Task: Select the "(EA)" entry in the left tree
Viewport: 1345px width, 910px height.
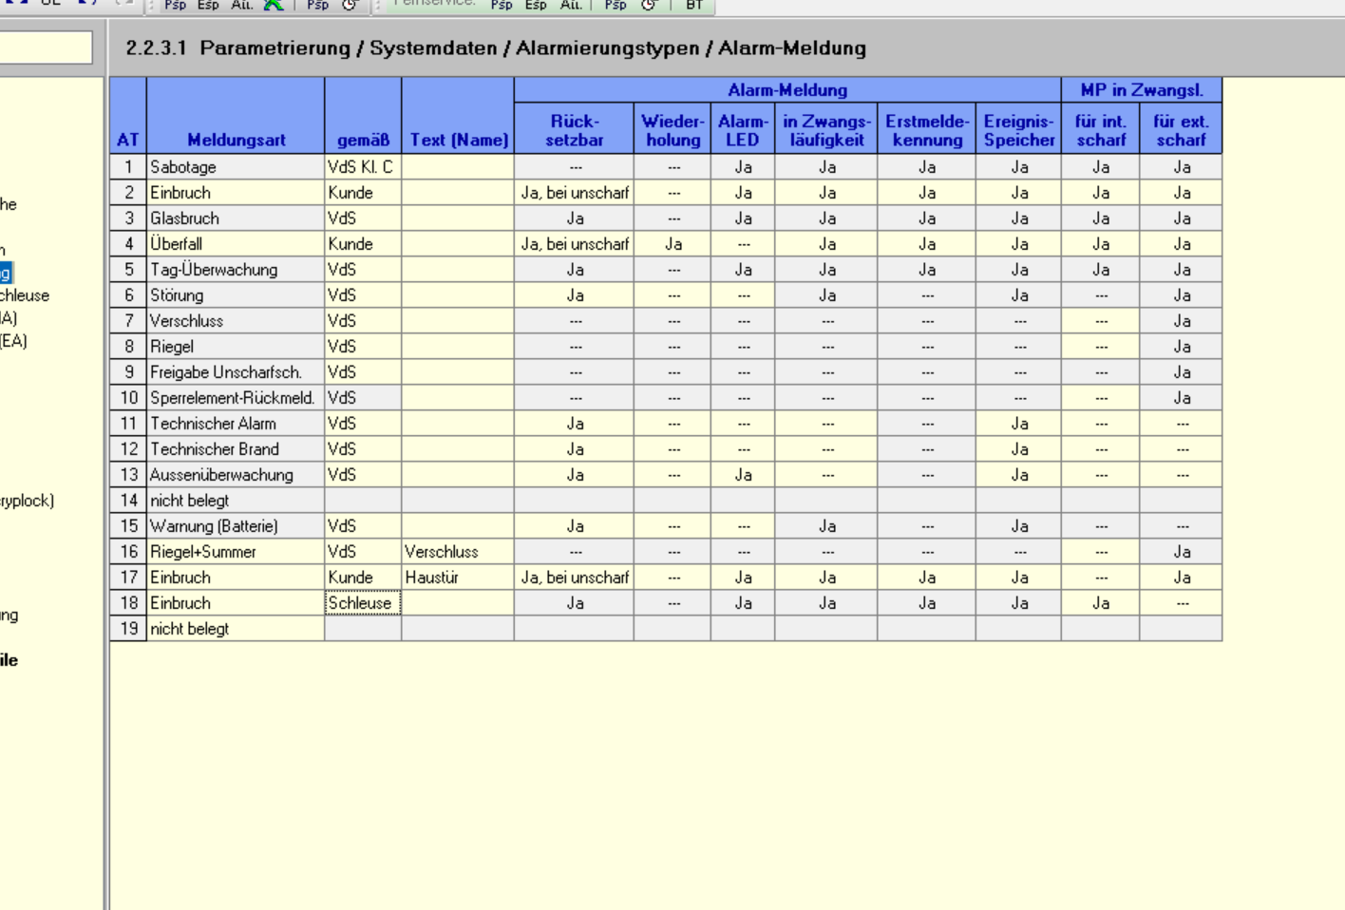Action: click(13, 341)
